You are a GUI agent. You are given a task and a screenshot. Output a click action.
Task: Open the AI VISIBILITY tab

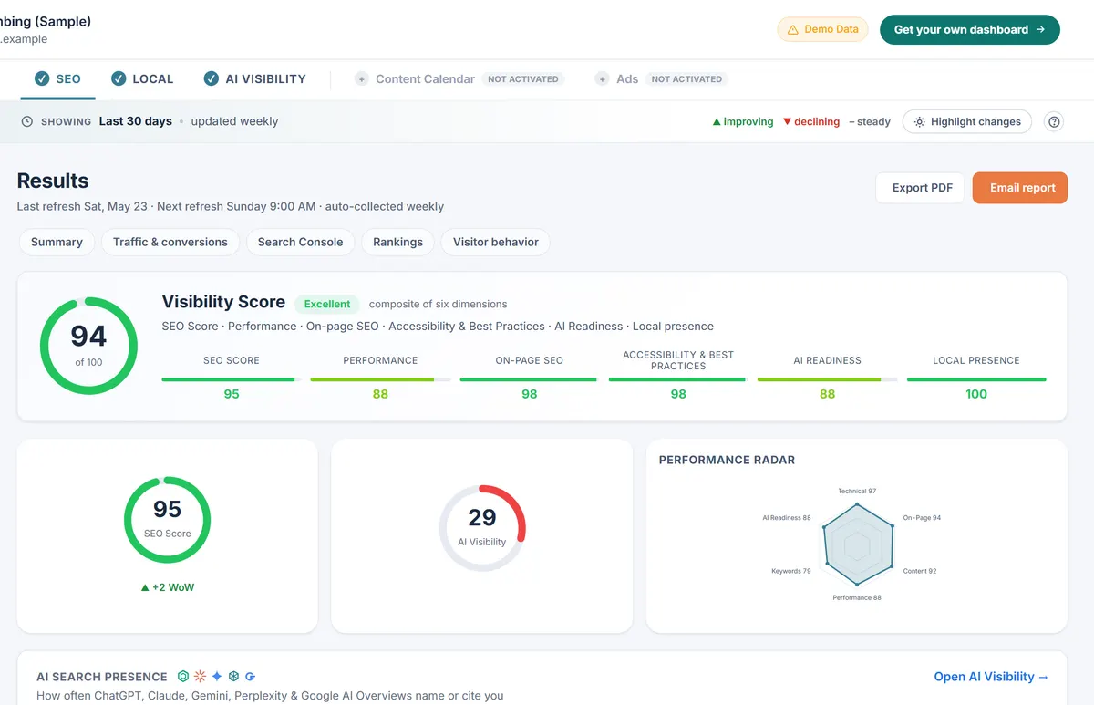255,79
